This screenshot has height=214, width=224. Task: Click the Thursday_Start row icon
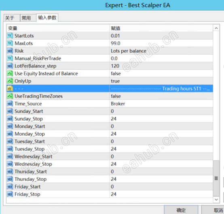tap(10, 171)
